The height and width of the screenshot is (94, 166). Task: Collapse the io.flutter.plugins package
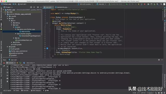point(16,34)
